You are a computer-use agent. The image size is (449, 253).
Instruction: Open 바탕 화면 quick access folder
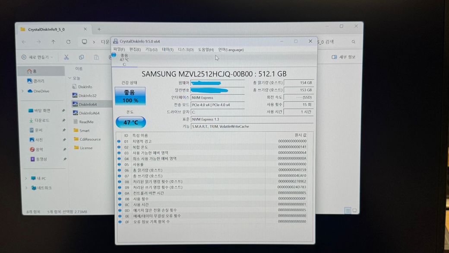click(x=40, y=110)
